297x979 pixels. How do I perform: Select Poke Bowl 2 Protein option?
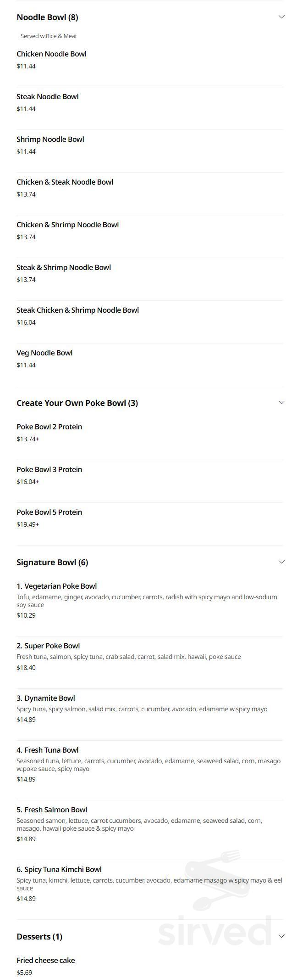49,427
